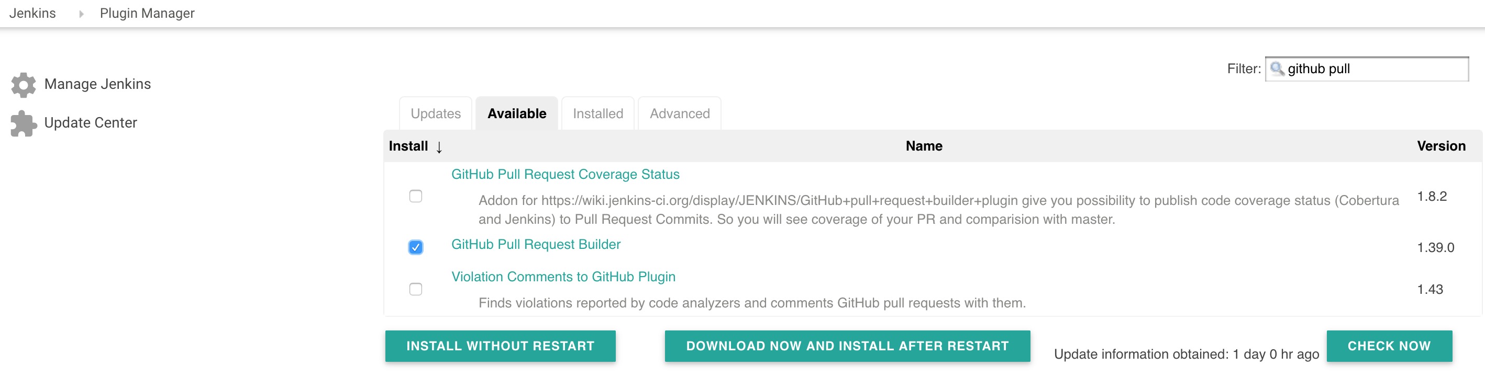1485x389 pixels.
Task: Click the breadcrumb arrow after Jenkins
Action: pyautogui.click(x=81, y=13)
